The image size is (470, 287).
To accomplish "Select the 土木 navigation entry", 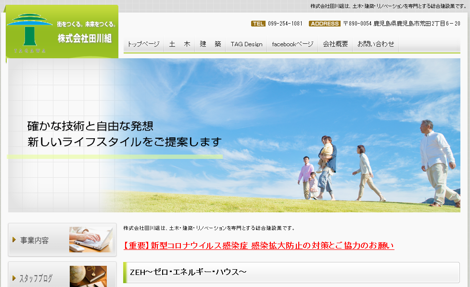I will 179,43.
